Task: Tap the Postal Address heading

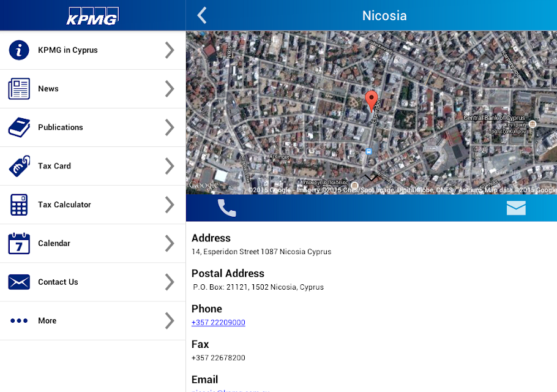Action: point(228,273)
